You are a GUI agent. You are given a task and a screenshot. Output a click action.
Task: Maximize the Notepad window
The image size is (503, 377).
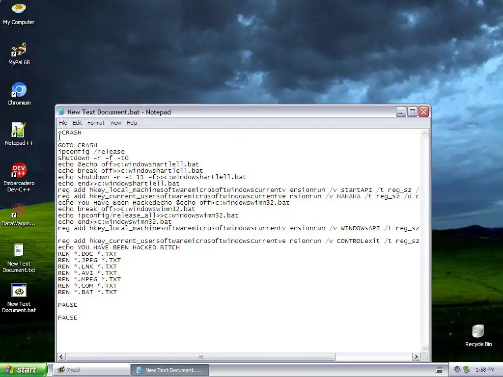[x=412, y=112]
